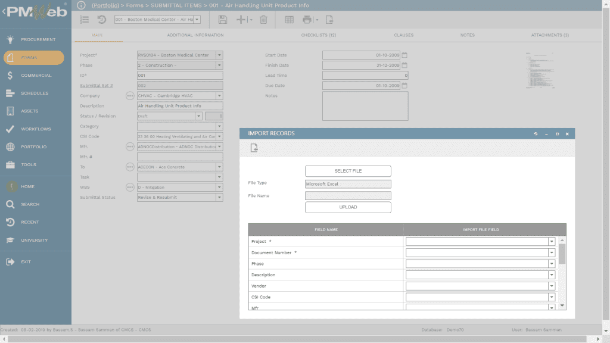Open the Finish Date calendar picker
The height and width of the screenshot is (343, 610).
pos(404,66)
